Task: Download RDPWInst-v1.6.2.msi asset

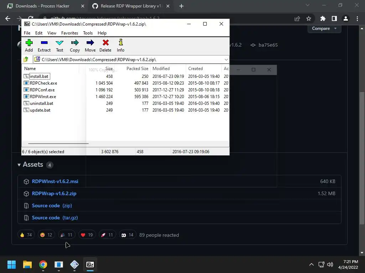Action: pyautogui.click(x=55, y=181)
